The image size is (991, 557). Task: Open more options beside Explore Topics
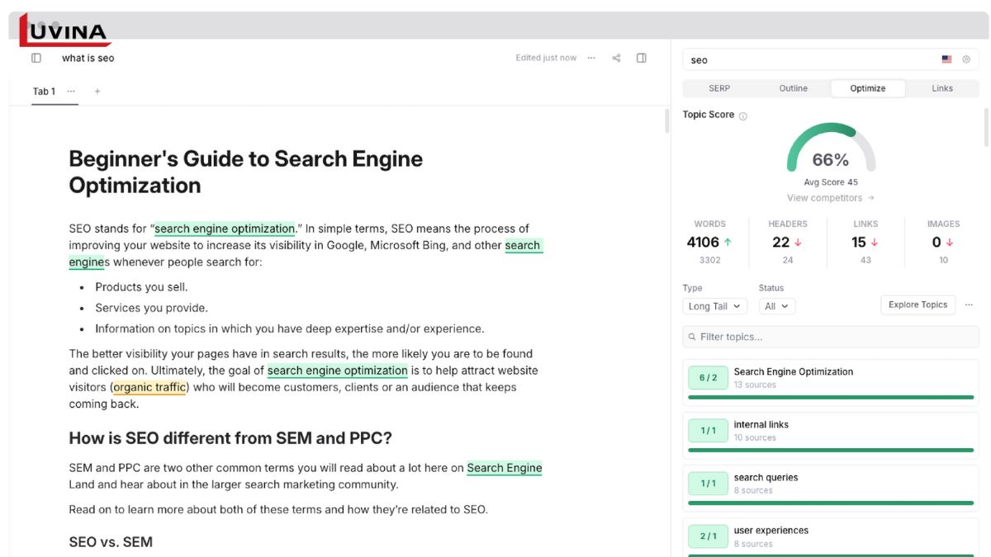pos(970,305)
